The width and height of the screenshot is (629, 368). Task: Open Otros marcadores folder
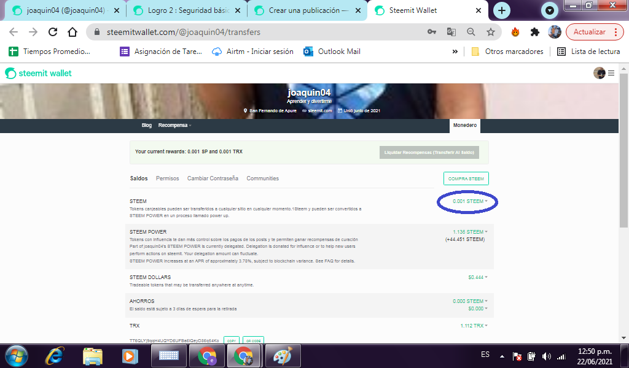tap(507, 52)
